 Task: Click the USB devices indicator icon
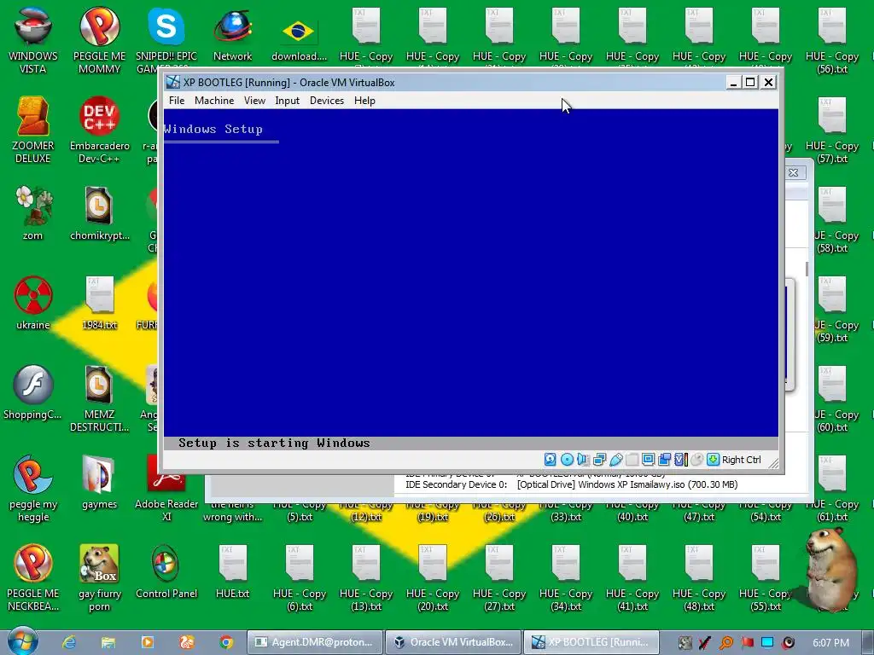click(616, 460)
